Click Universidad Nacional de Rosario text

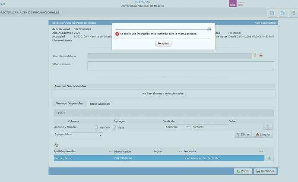143,6
